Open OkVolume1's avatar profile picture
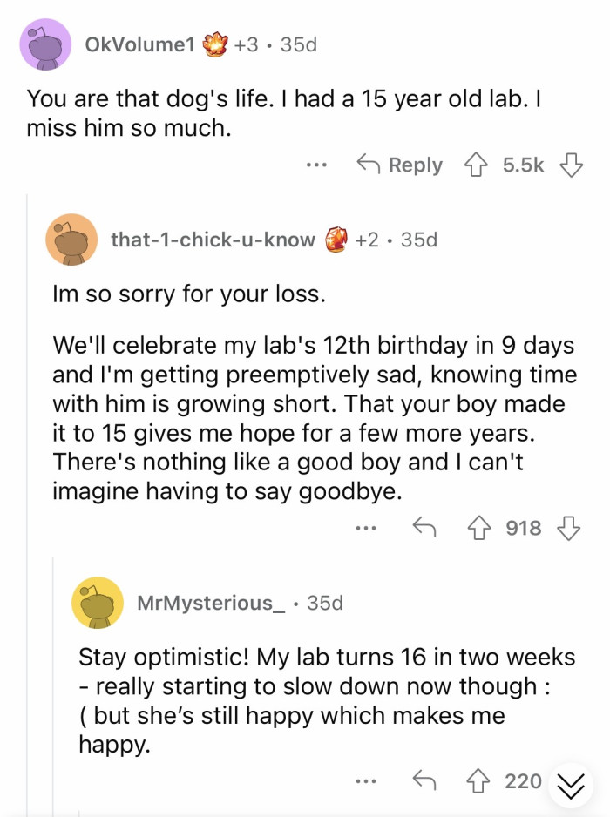Viewport: 610px width, 817px height. [45, 44]
